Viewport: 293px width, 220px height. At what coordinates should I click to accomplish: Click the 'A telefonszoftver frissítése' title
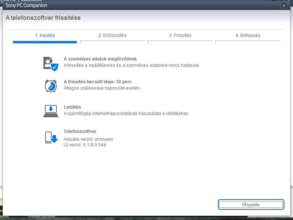click(x=43, y=18)
